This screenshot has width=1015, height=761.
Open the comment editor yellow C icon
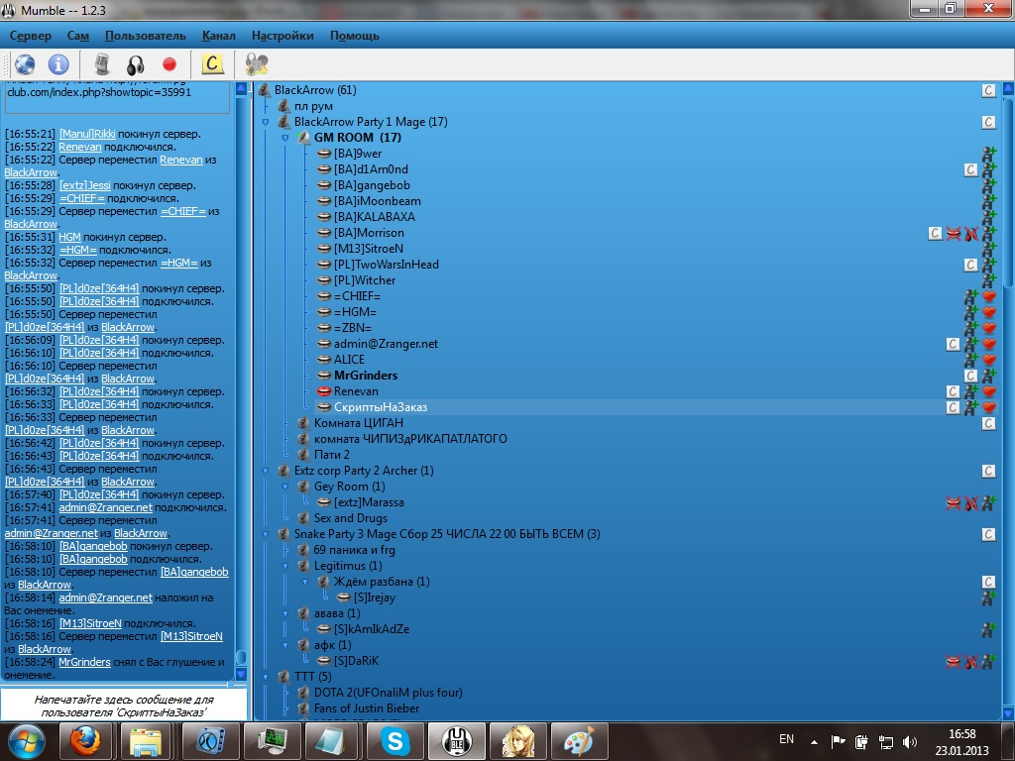pos(212,63)
